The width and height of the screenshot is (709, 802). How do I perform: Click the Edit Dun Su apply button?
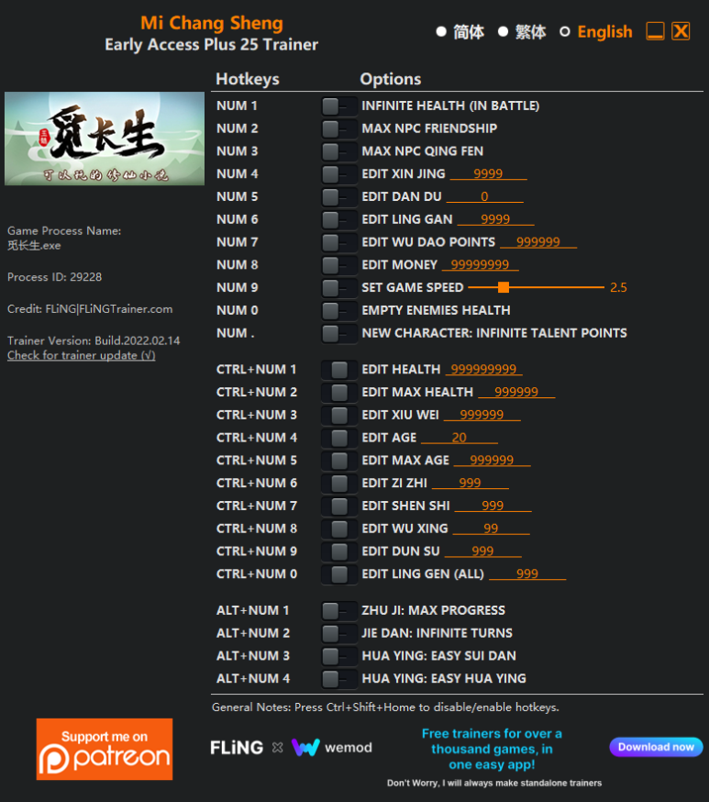[x=339, y=551]
